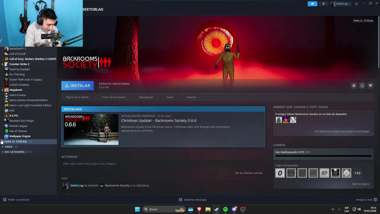Click the seventh locked achievement diamond icon

click(346, 173)
